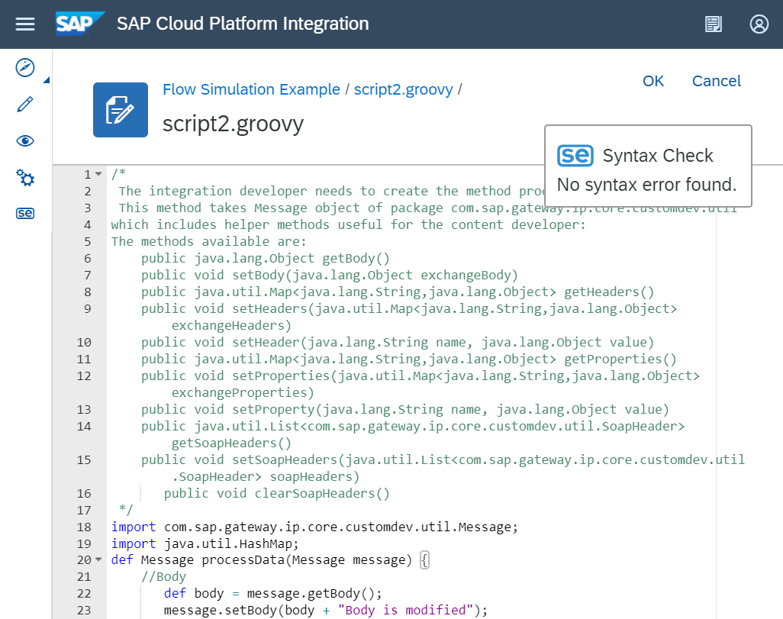
Task: Click the script2.groovy breadcrumb link
Action: tap(403, 89)
